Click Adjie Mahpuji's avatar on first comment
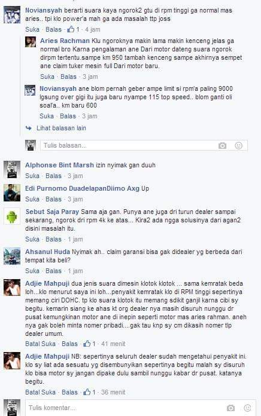 [x=12, y=287]
